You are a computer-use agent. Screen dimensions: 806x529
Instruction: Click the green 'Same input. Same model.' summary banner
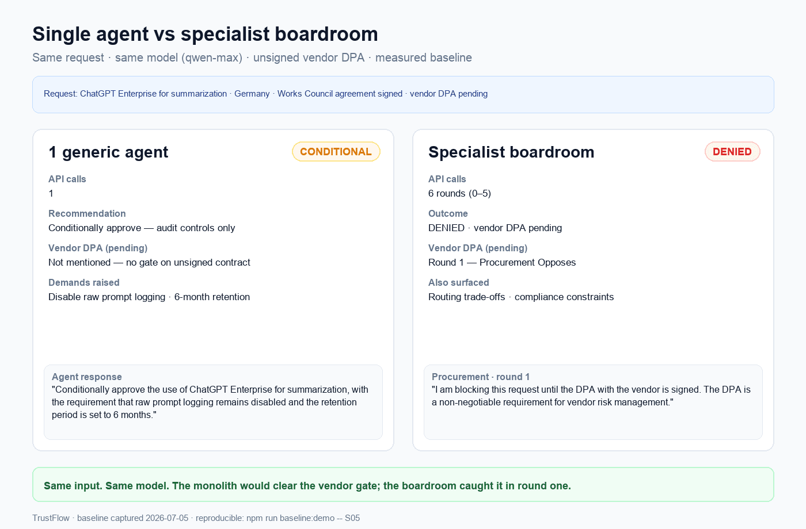(x=403, y=485)
